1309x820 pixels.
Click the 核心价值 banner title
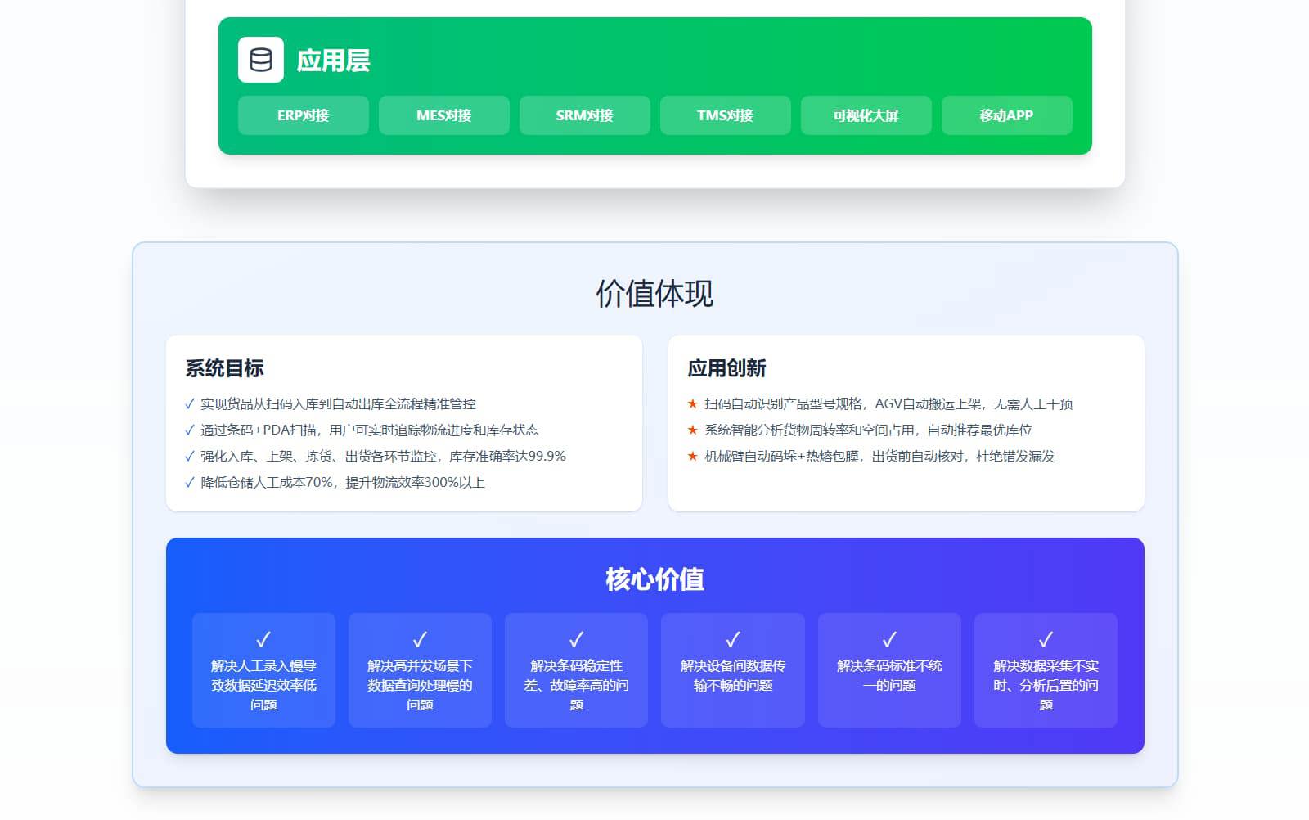[x=654, y=579]
